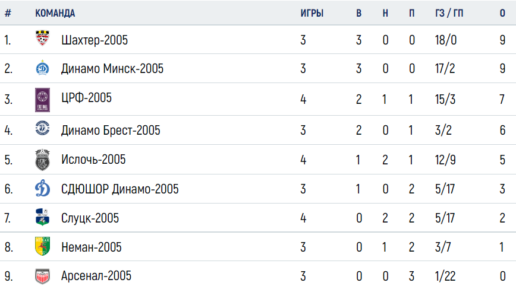
Task: Open the Шахтер-2005 team link
Action: [95, 40]
